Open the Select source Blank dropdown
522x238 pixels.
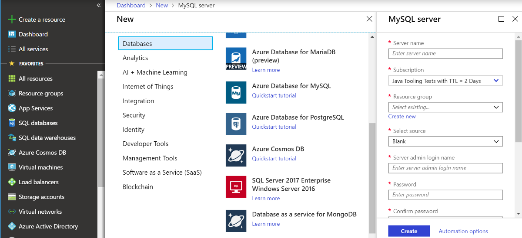pos(445,141)
